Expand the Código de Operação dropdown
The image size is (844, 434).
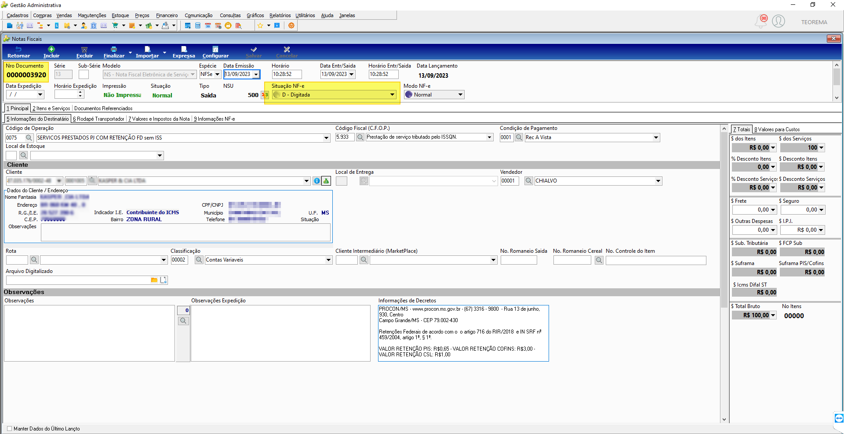click(x=326, y=138)
